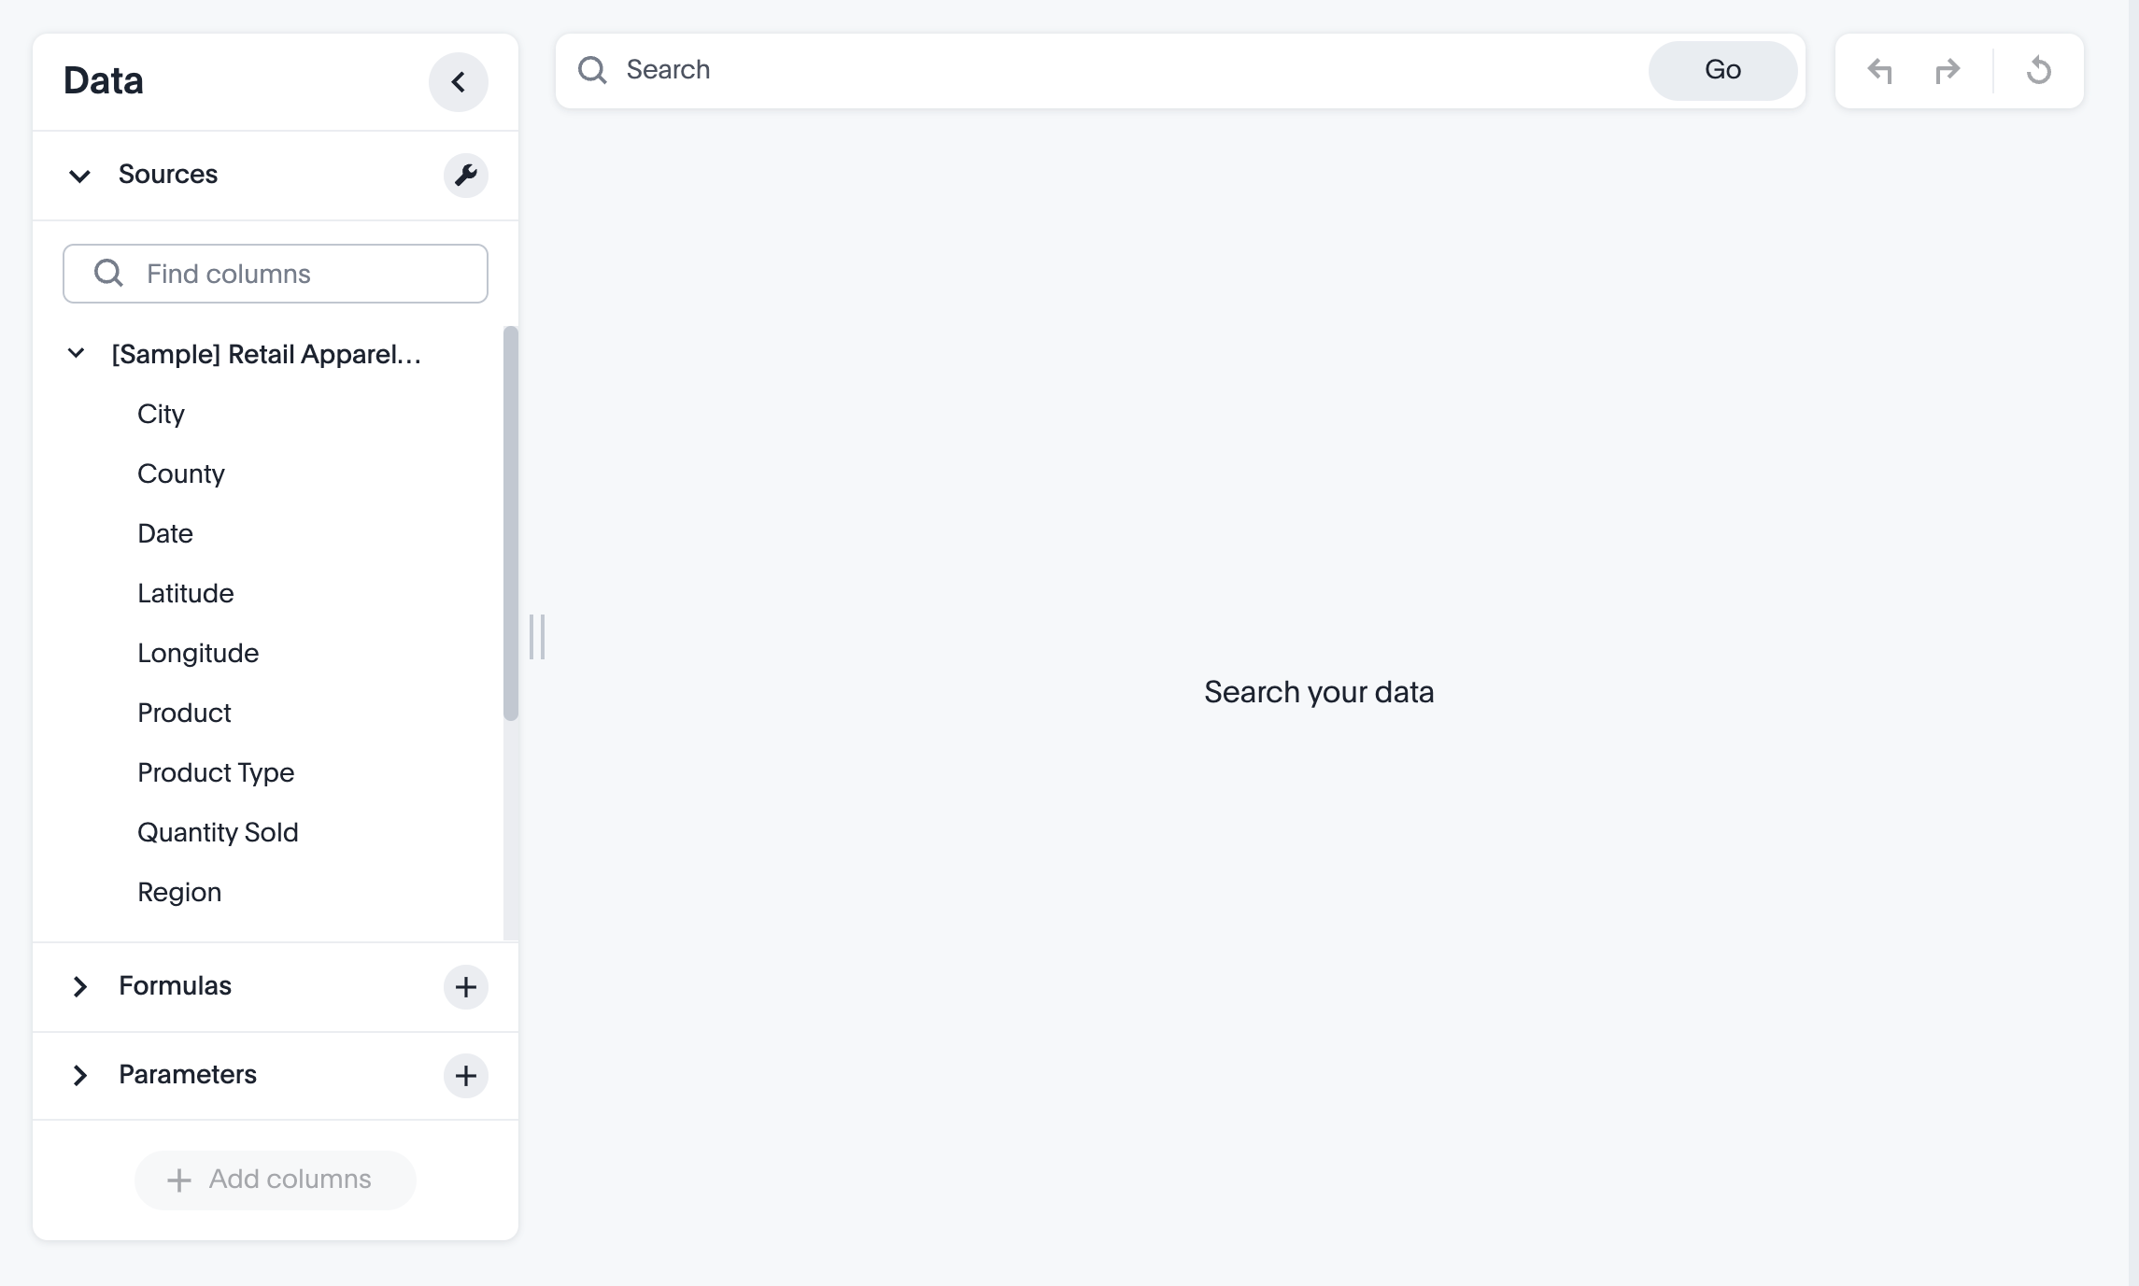
Task: Select the Product Type column
Action: pos(216,772)
